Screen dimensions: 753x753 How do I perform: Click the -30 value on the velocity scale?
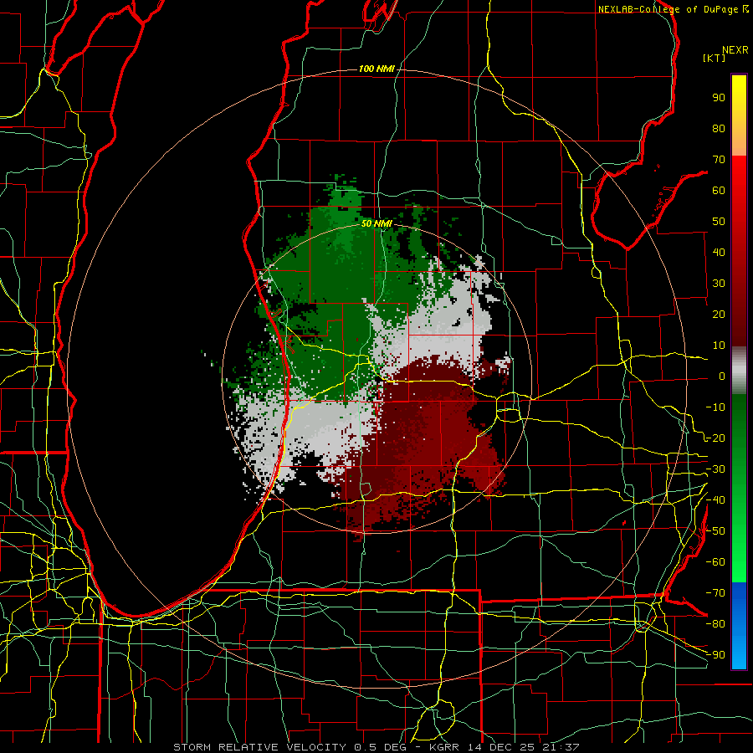715,469
